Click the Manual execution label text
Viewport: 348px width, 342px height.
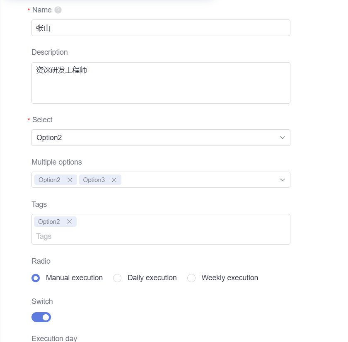pos(74,278)
